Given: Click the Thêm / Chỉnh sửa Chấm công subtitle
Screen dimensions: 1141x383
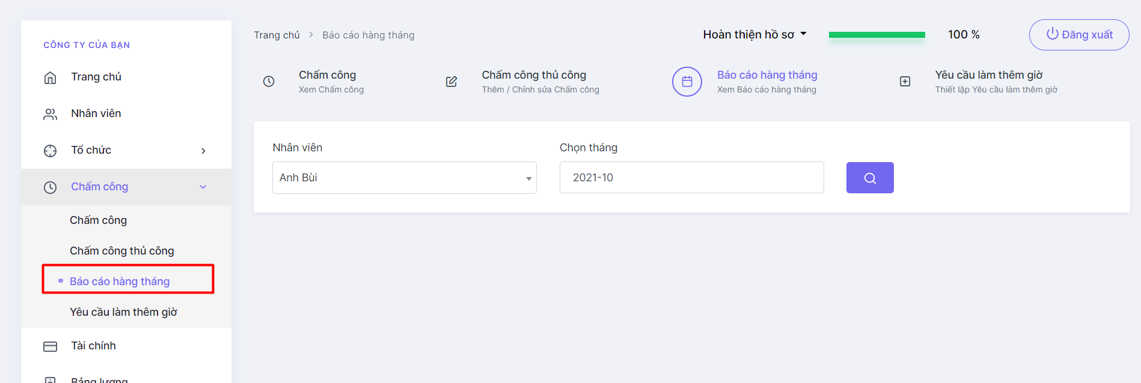Looking at the screenshot, I should pyautogui.click(x=540, y=89).
